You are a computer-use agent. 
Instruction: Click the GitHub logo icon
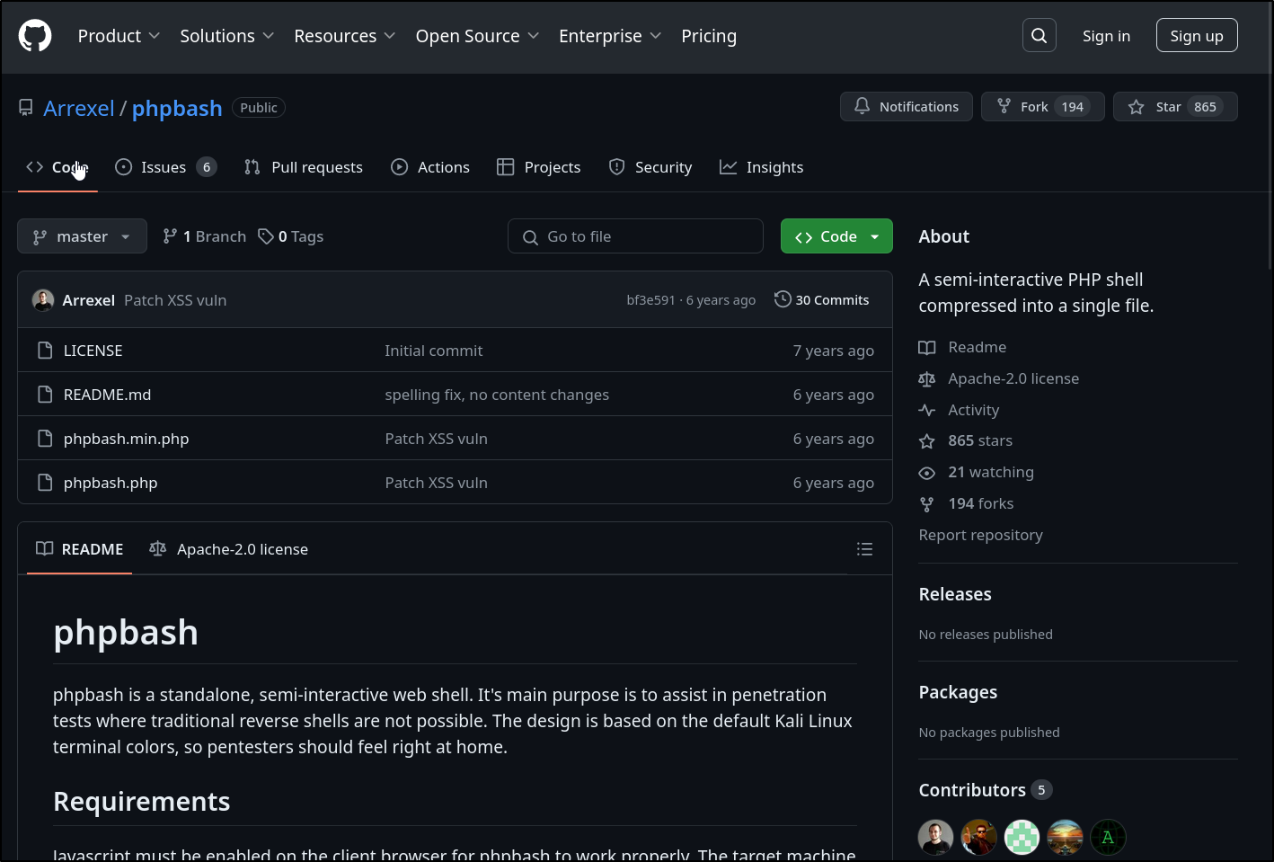coord(35,36)
